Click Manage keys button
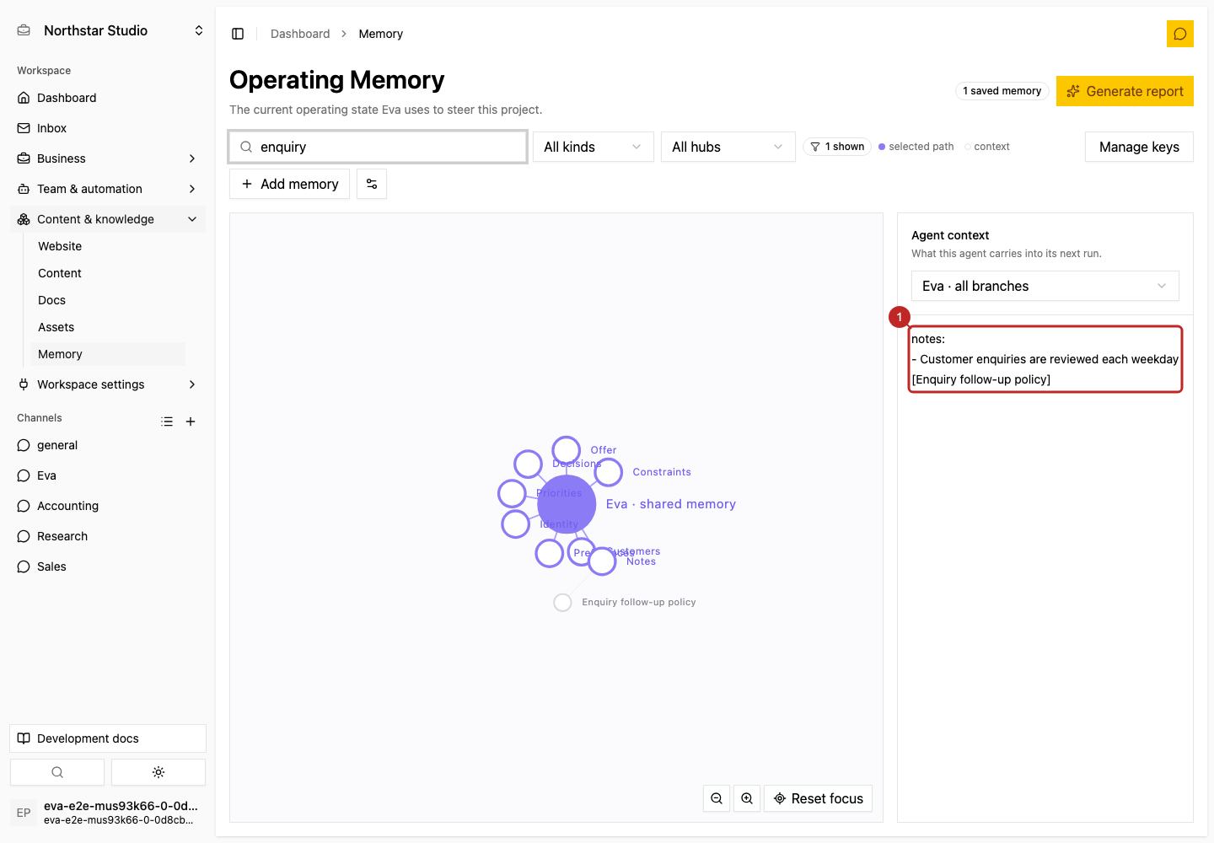Image resolution: width=1214 pixels, height=843 pixels. click(1139, 147)
